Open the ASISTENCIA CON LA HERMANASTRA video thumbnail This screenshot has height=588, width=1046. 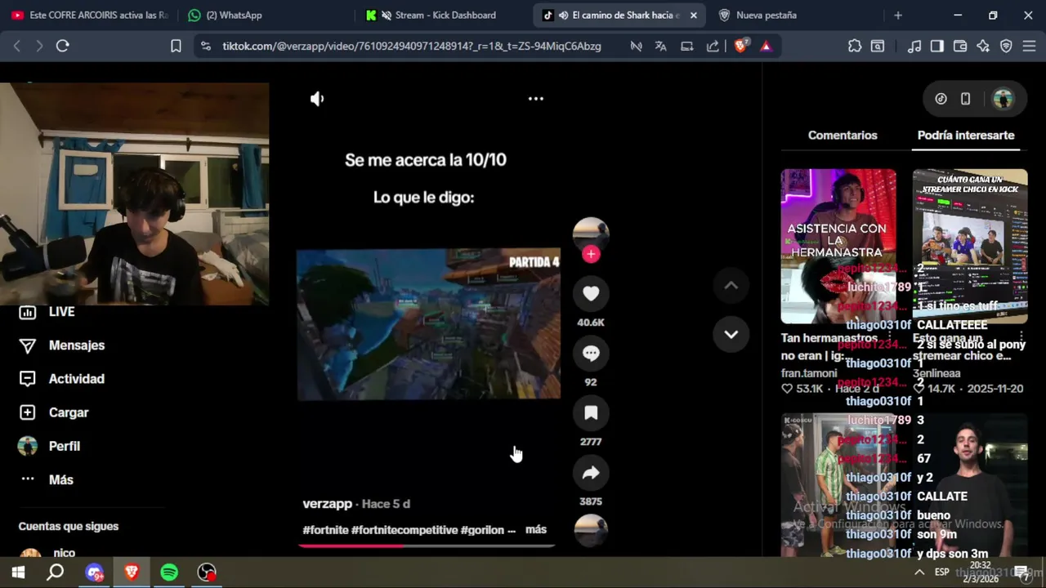pos(838,246)
